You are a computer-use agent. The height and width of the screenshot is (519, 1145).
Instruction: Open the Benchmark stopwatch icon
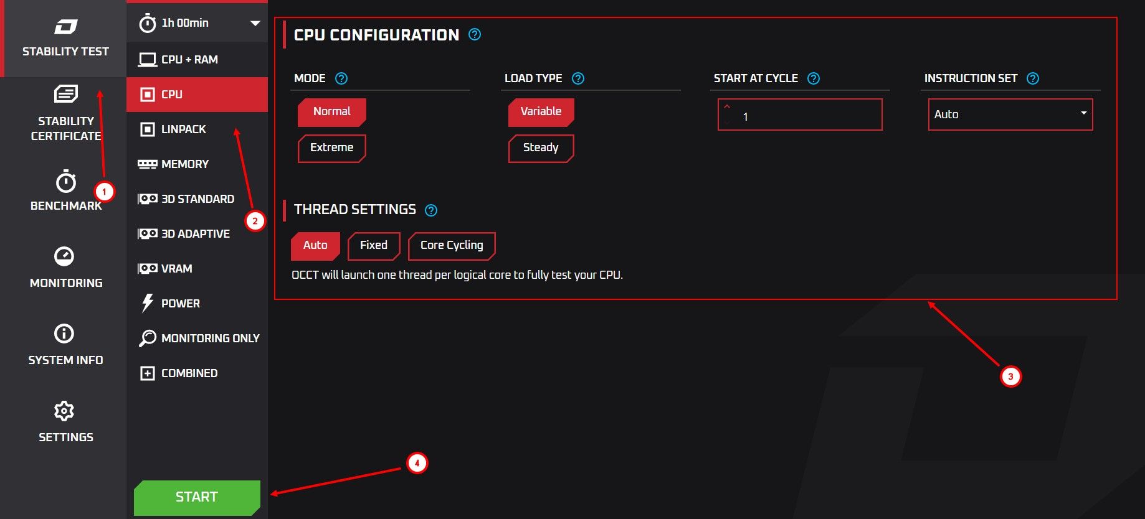[x=65, y=181]
